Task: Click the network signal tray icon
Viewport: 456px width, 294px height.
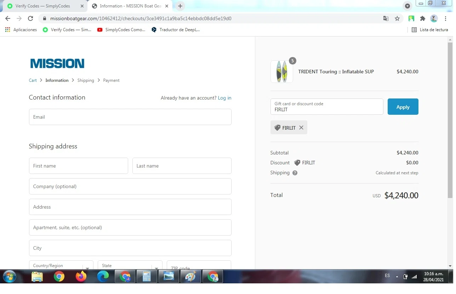Action: [x=414, y=277]
